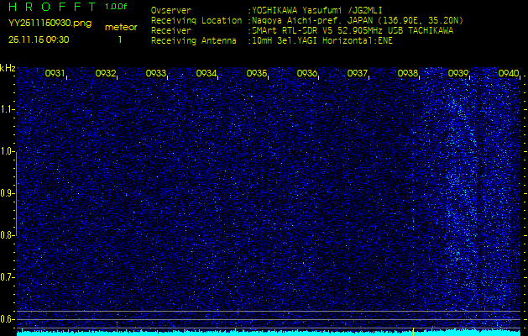
Task: Click the date stamp 25.11.16 09:30
Action: [x=39, y=39]
